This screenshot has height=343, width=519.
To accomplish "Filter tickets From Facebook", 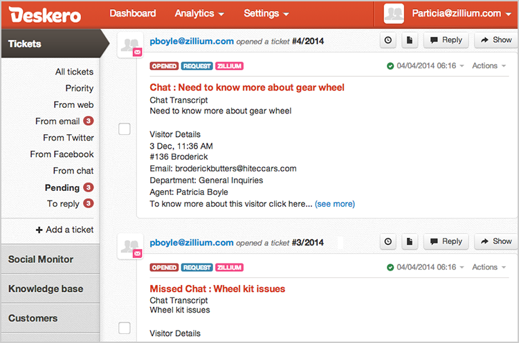I will 62,154.
